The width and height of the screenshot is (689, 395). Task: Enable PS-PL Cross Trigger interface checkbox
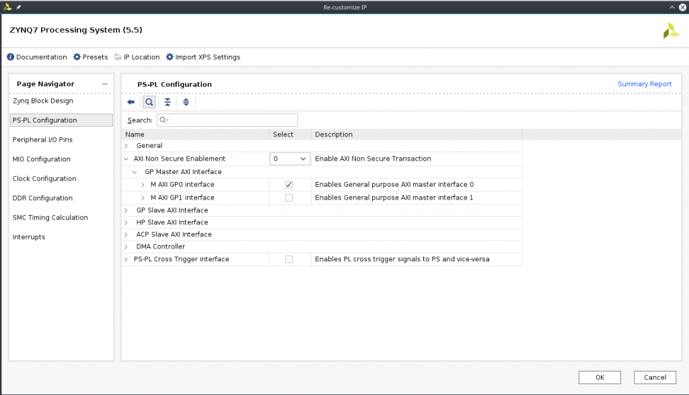[x=289, y=259]
